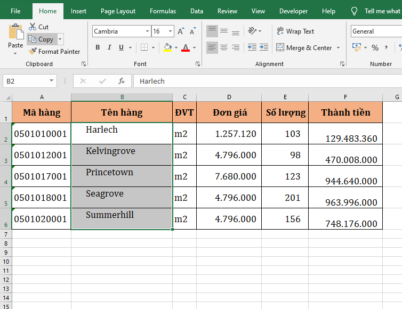Open the font name Cambria dropdown
This screenshot has height=309, width=402.
(x=147, y=31)
